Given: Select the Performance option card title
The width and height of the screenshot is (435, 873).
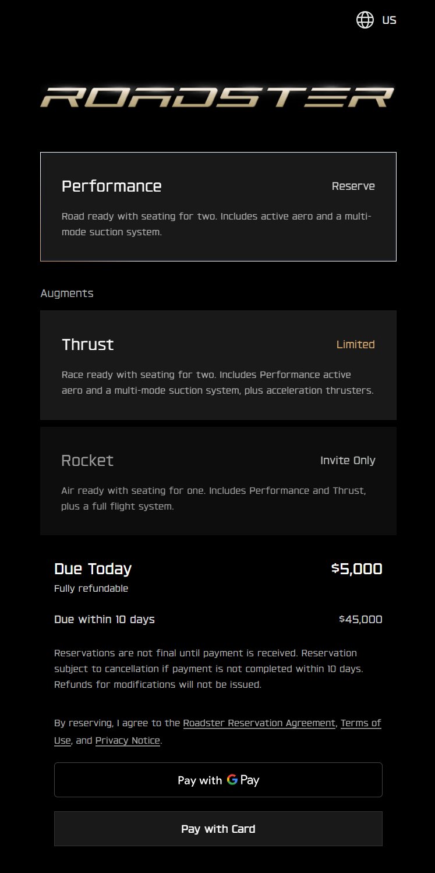Looking at the screenshot, I should tap(112, 186).
